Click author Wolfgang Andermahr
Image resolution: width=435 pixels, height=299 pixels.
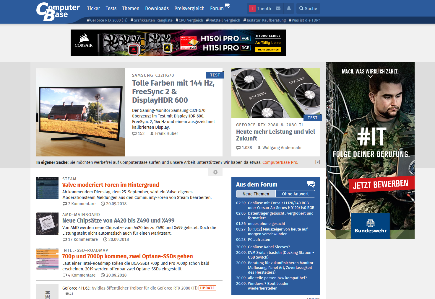click(x=280, y=148)
